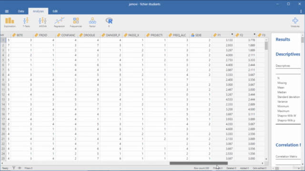Switch to the Data tab
The width and height of the screenshot is (305, 171).
tap(21, 11)
